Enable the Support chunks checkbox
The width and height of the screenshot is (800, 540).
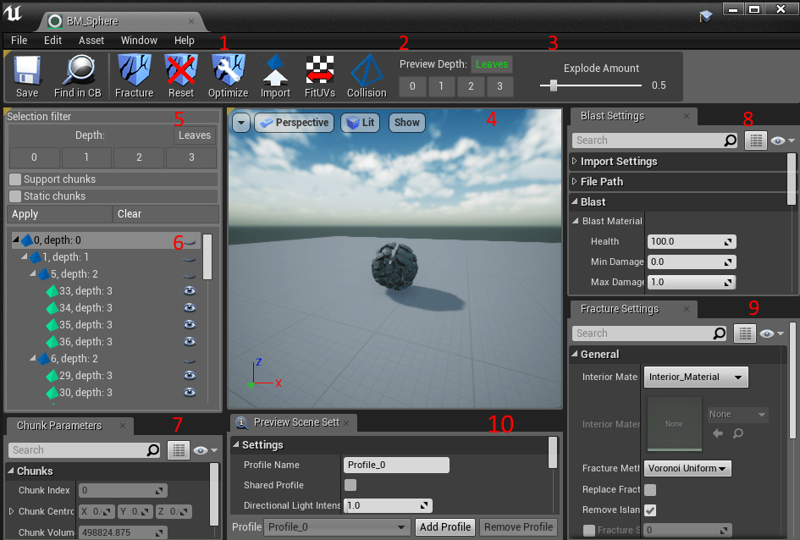pyautogui.click(x=14, y=179)
